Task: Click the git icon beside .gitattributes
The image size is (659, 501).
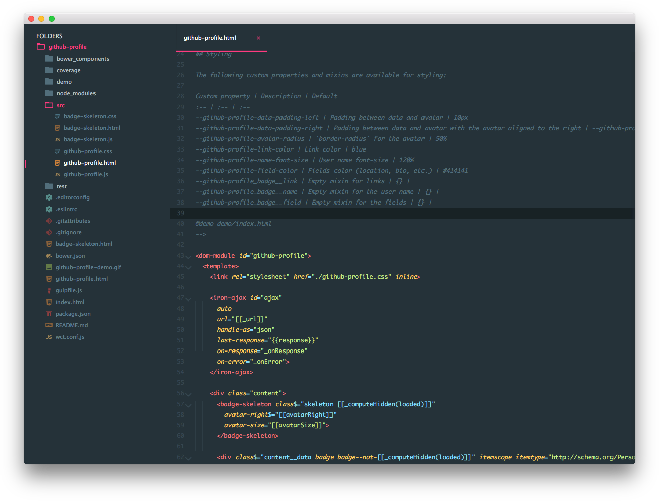Action: pos(49,221)
